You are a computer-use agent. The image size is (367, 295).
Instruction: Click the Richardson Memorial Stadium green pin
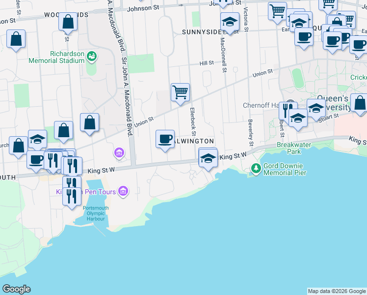[x=92, y=57]
